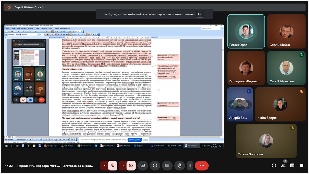The width and height of the screenshot is (309, 174).
Task: Raise your hand in the meeting
Action: tap(179, 166)
